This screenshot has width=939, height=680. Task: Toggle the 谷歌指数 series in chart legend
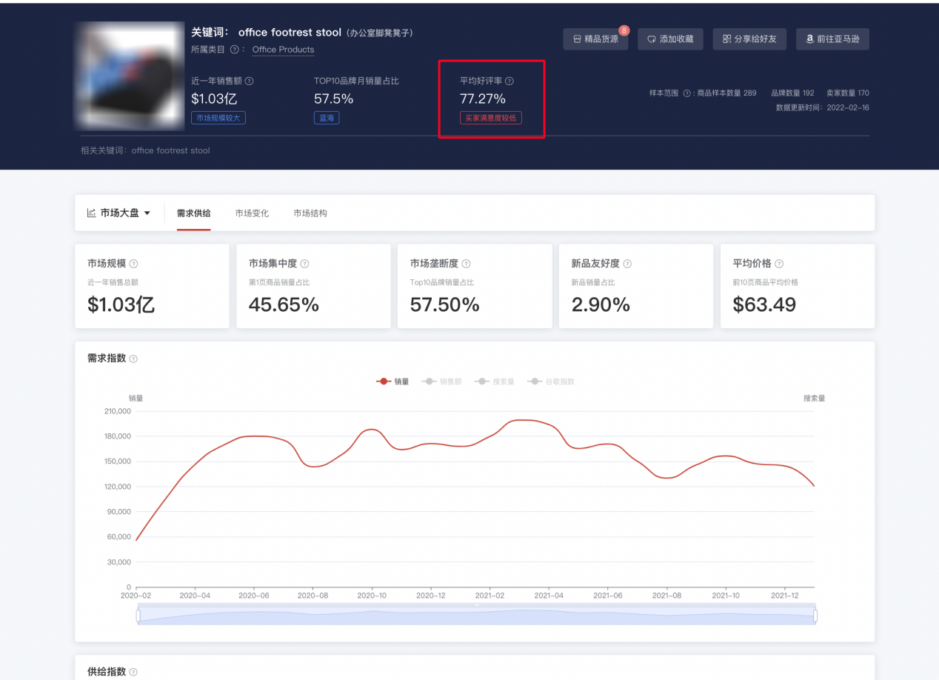(x=551, y=381)
